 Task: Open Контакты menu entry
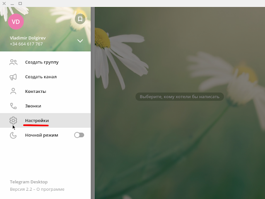[x=45, y=91]
